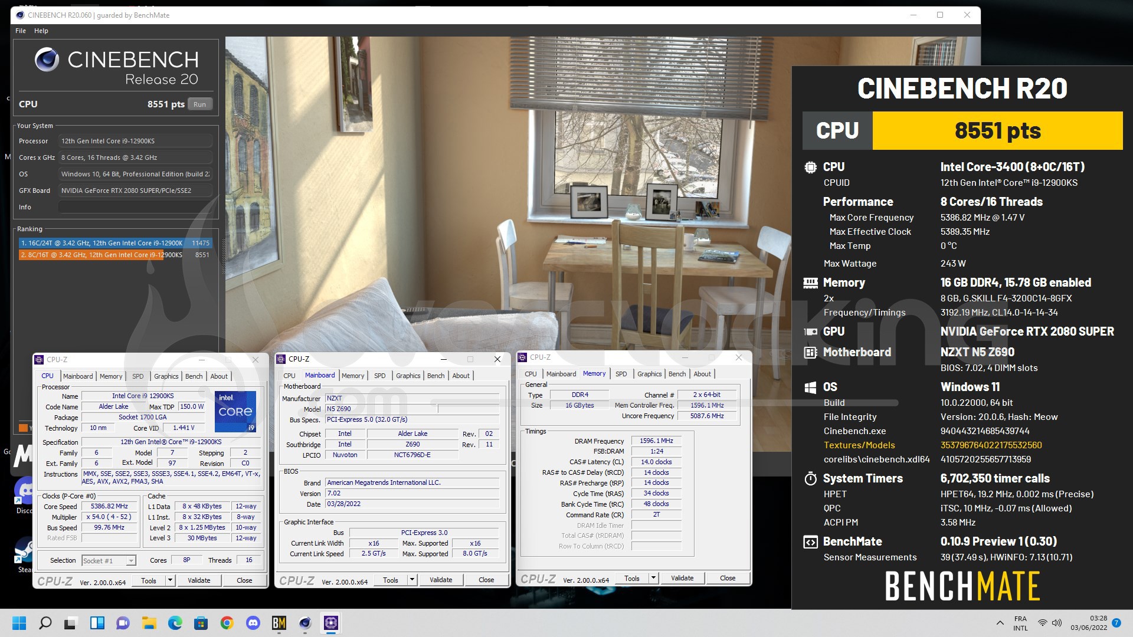This screenshot has width=1133, height=637.
Task: Open CPU tab in middle CPU-Z window
Action: pos(289,376)
